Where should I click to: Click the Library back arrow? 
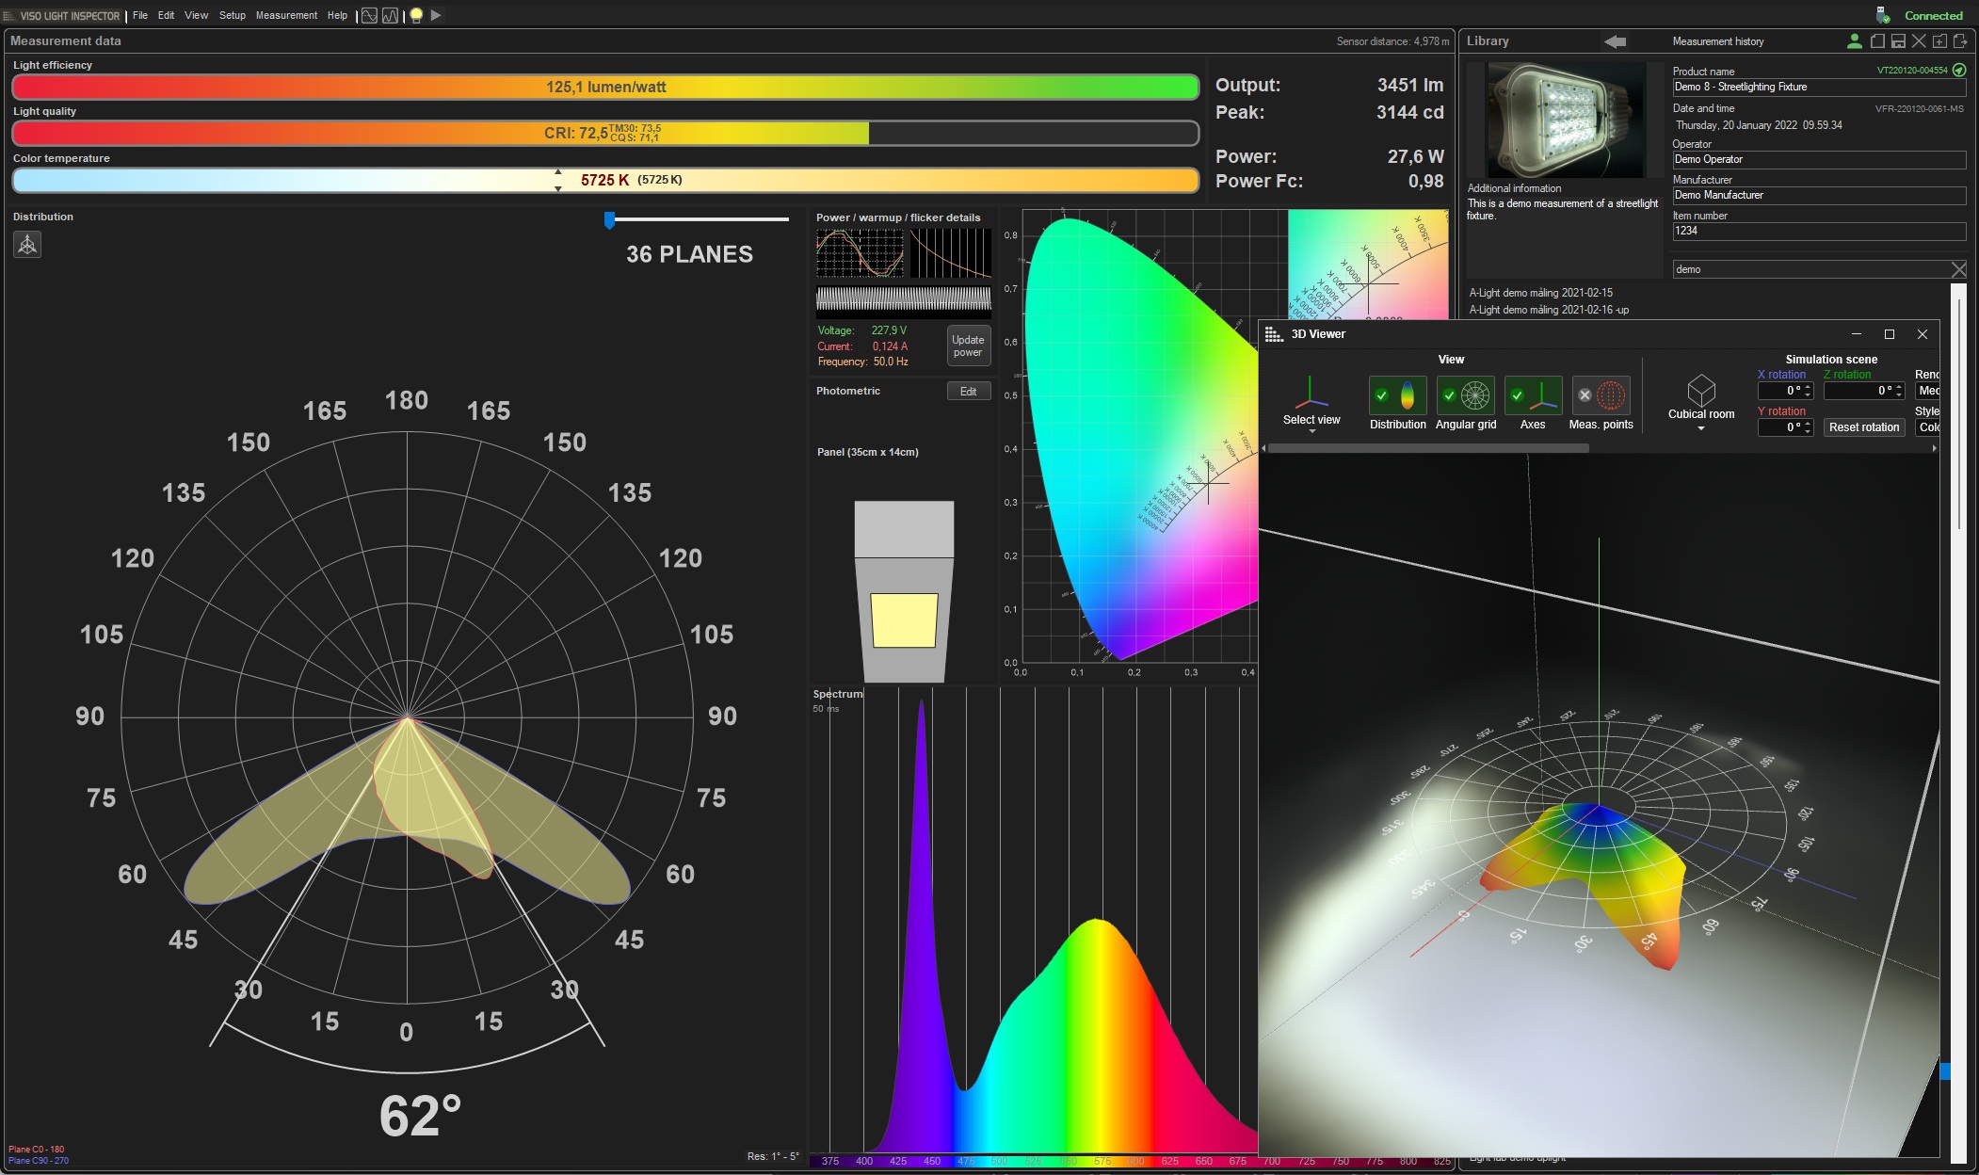[x=1615, y=41]
